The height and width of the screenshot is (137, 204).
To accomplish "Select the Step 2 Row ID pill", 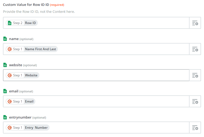I will [x=22, y=23].
